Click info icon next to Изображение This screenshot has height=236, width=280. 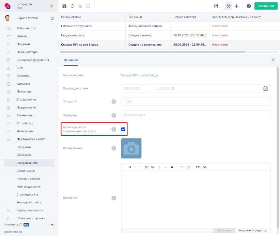pos(114,148)
